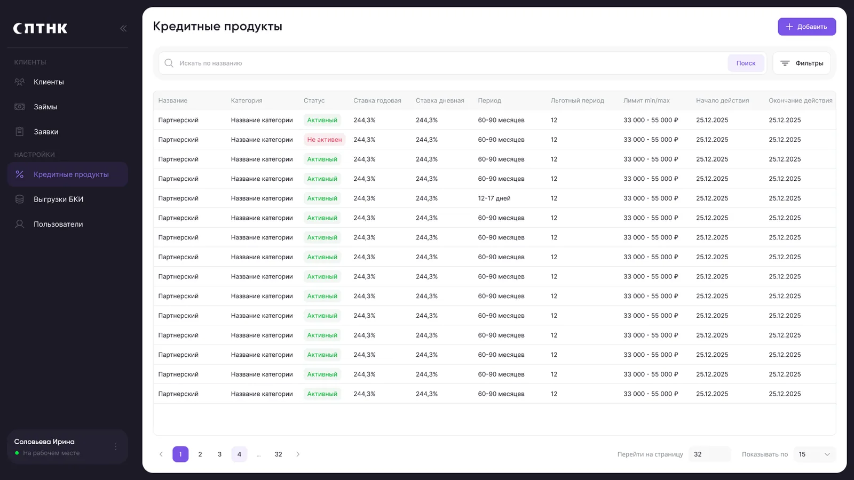The width and height of the screenshot is (854, 480).
Task: Collapse the sidebar with double-chevron icon
Action: 123,28
